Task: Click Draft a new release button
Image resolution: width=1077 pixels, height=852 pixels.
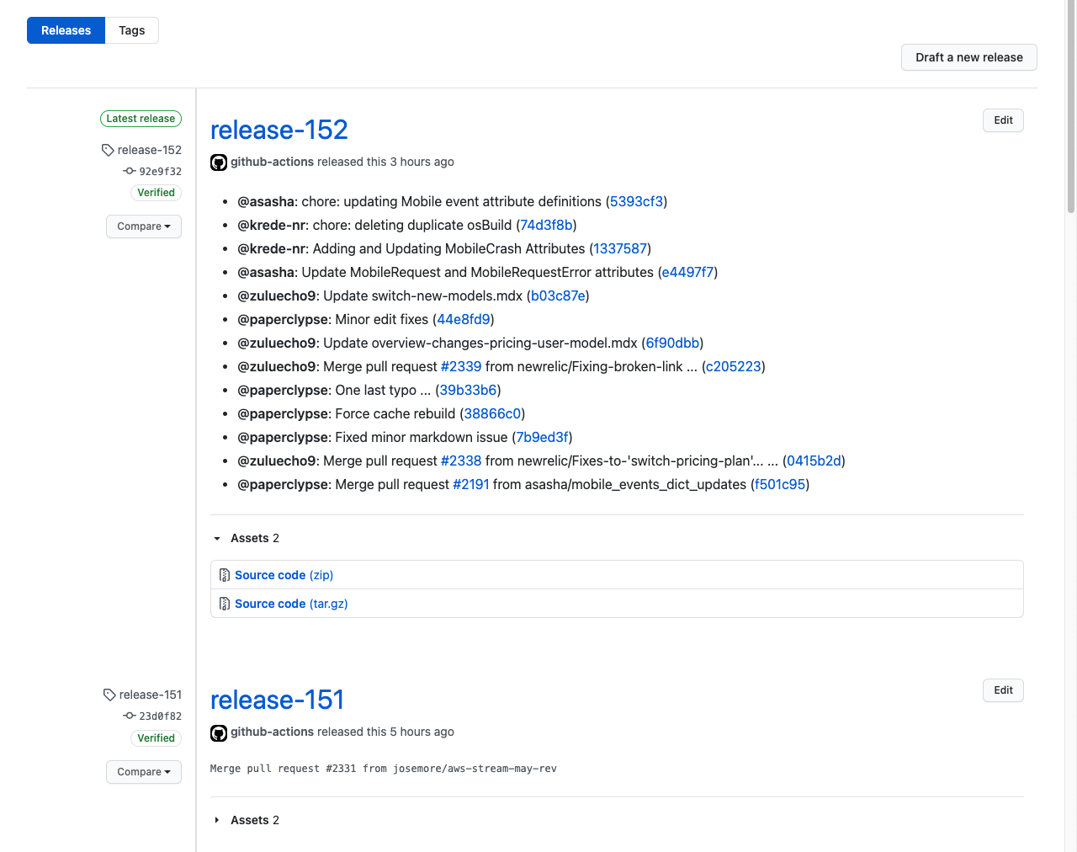Action: click(969, 57)
